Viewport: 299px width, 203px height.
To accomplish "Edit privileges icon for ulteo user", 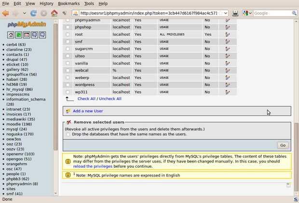I will click(x=227, y=56).
